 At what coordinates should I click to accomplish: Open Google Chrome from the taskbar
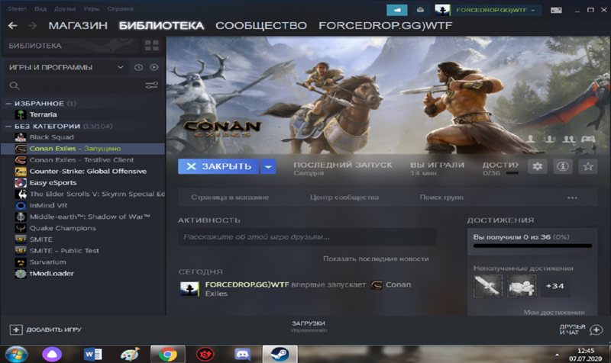[167, 355]
